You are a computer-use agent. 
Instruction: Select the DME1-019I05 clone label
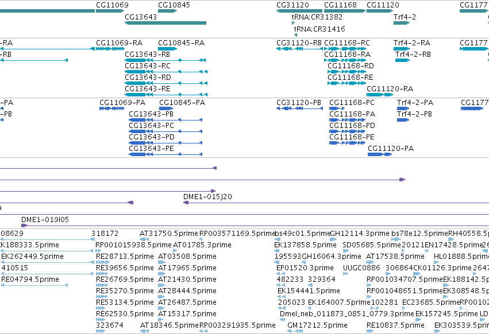click(45, 220)
